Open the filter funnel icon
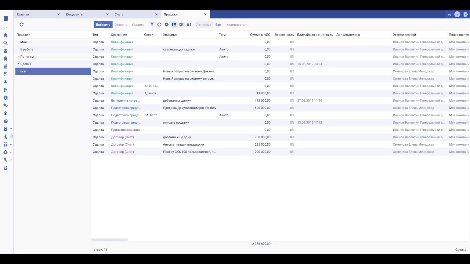The width and height of the screenshot is (470, 264). [152, 25]
